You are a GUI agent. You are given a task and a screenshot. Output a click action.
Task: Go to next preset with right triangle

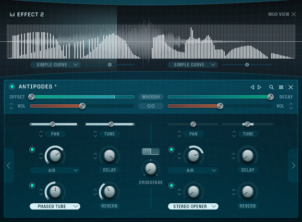[x=260, y=87]
